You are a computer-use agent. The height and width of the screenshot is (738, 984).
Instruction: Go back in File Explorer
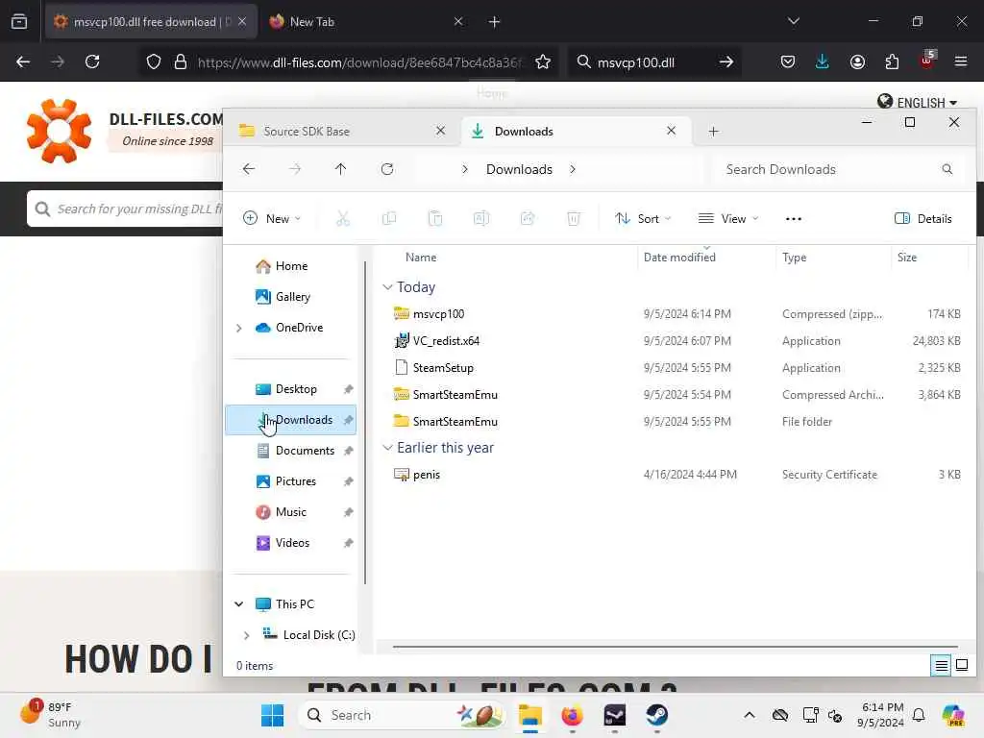[249, 169]
